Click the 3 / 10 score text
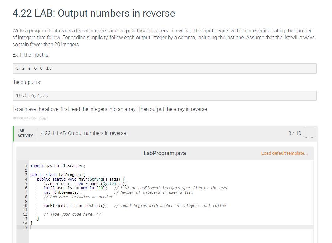The width and height of the screenshot is (332, 243). click(294, 133)
